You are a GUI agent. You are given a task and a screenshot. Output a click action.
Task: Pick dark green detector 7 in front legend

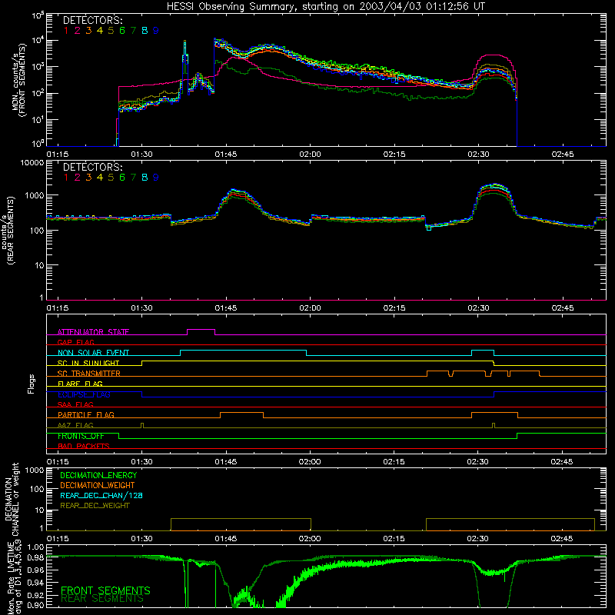click(x=133, y=31)
